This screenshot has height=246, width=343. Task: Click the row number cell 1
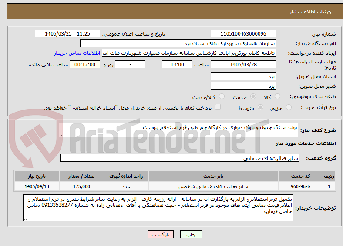[329, 186]
